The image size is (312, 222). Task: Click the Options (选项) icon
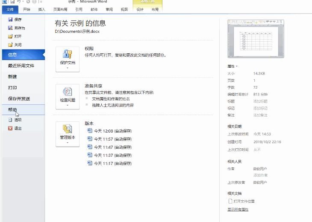click(x=10, y=120)
